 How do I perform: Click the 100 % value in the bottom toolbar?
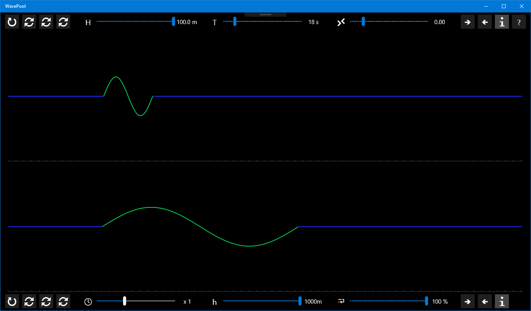[440, 302]
